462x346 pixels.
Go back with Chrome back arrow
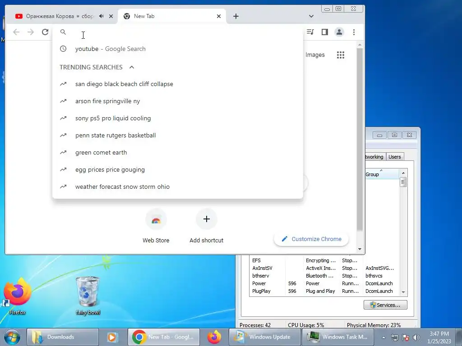16,32
